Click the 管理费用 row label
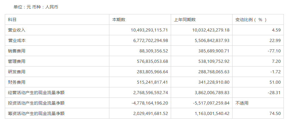 click(17, 61)
